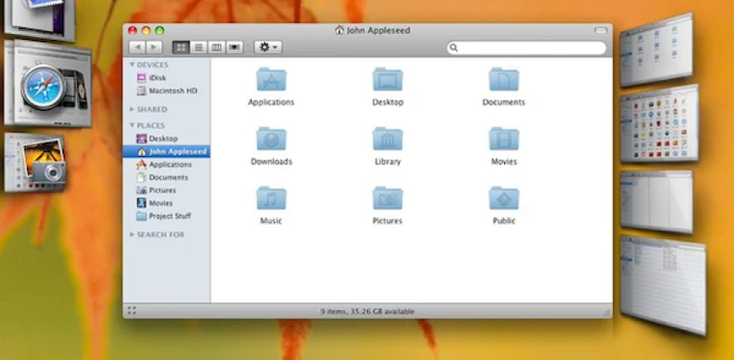Select Project Stuff in the sidebar
734x360 pixels.
[x=169, y=216]
